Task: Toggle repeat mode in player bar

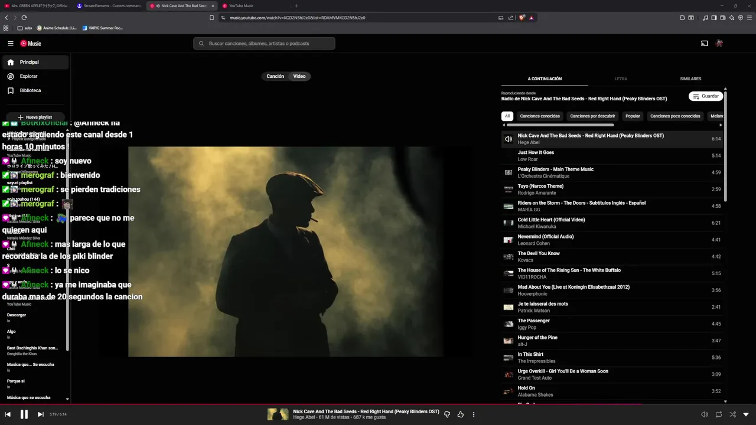Action: (719, 414)
